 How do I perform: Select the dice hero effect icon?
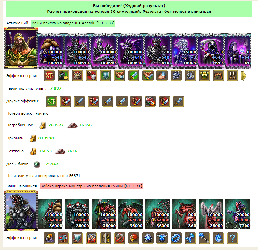pos(91,76)
